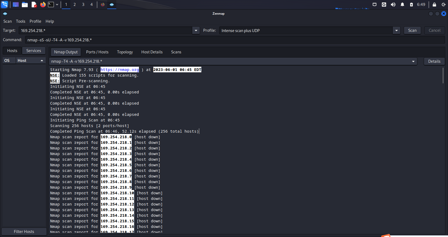This screenshot has height=237, width=448.
Task: Click the log out icon in the panel
Action: tap(443, 5)
